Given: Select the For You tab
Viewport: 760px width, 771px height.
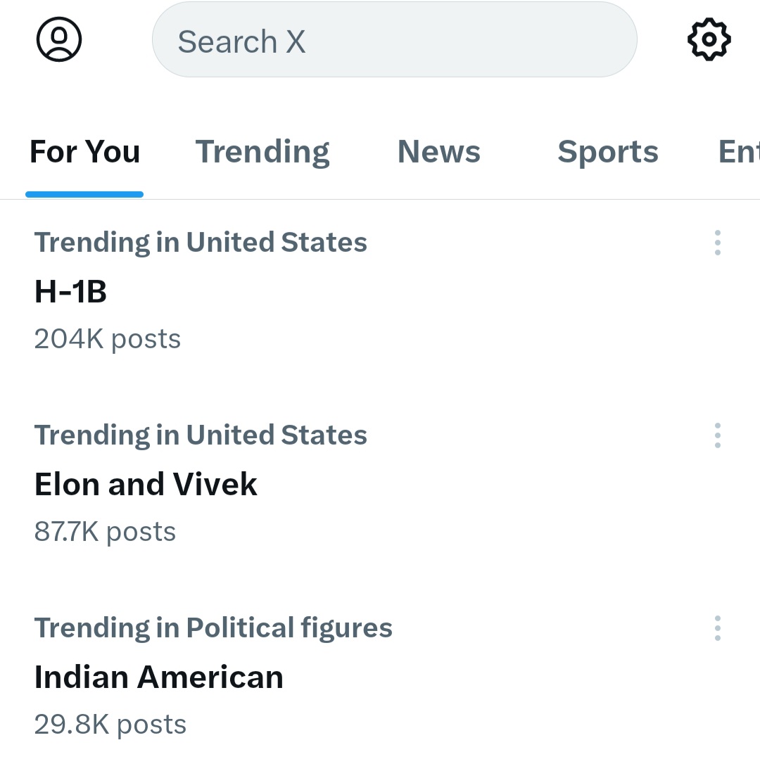Looking at the screenshot, I should pos(84,152).
